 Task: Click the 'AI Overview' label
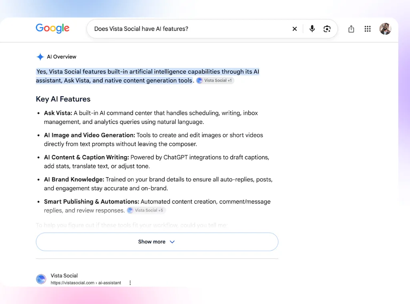(61, 57)
